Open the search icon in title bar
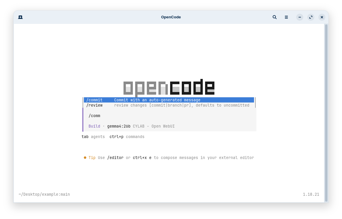 [x=275, y=17]
